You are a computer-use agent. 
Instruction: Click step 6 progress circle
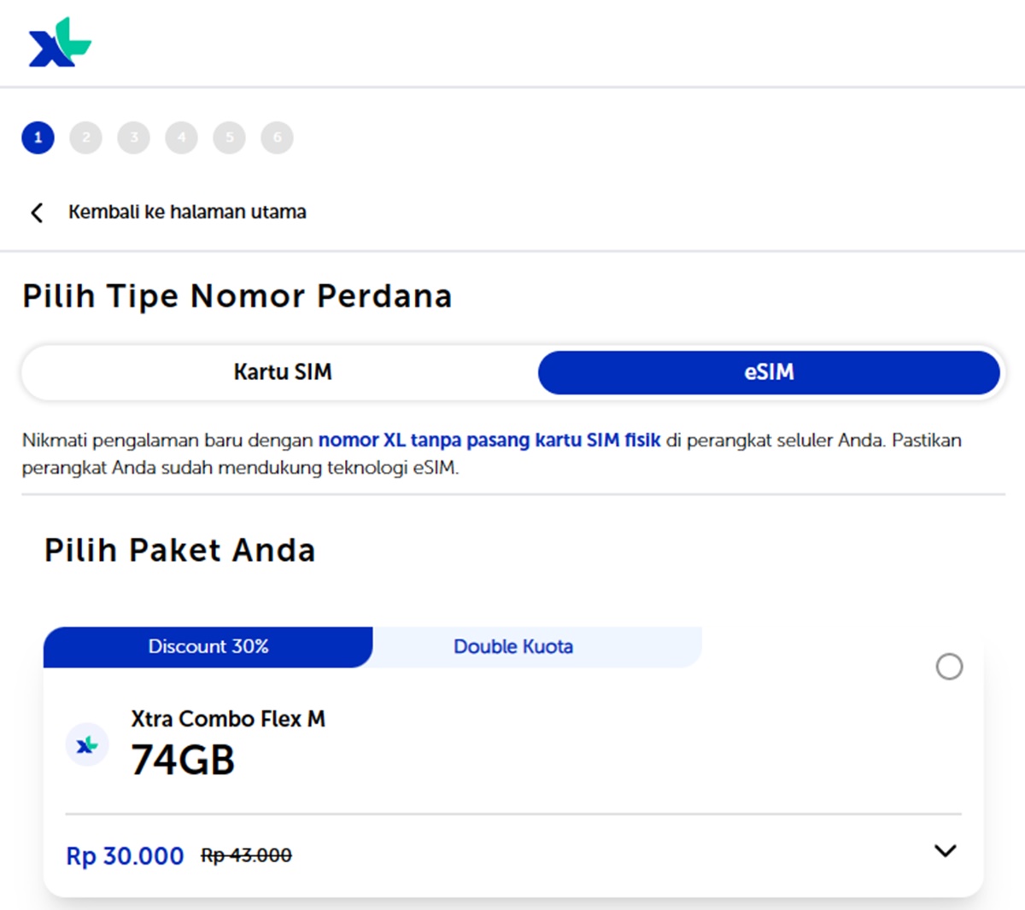(277, 137)
